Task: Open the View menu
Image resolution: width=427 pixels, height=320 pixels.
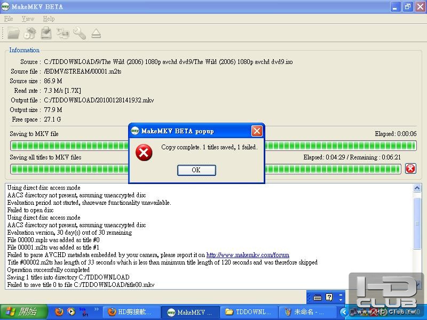Action: pyautogui.click(x=28, y=19)
